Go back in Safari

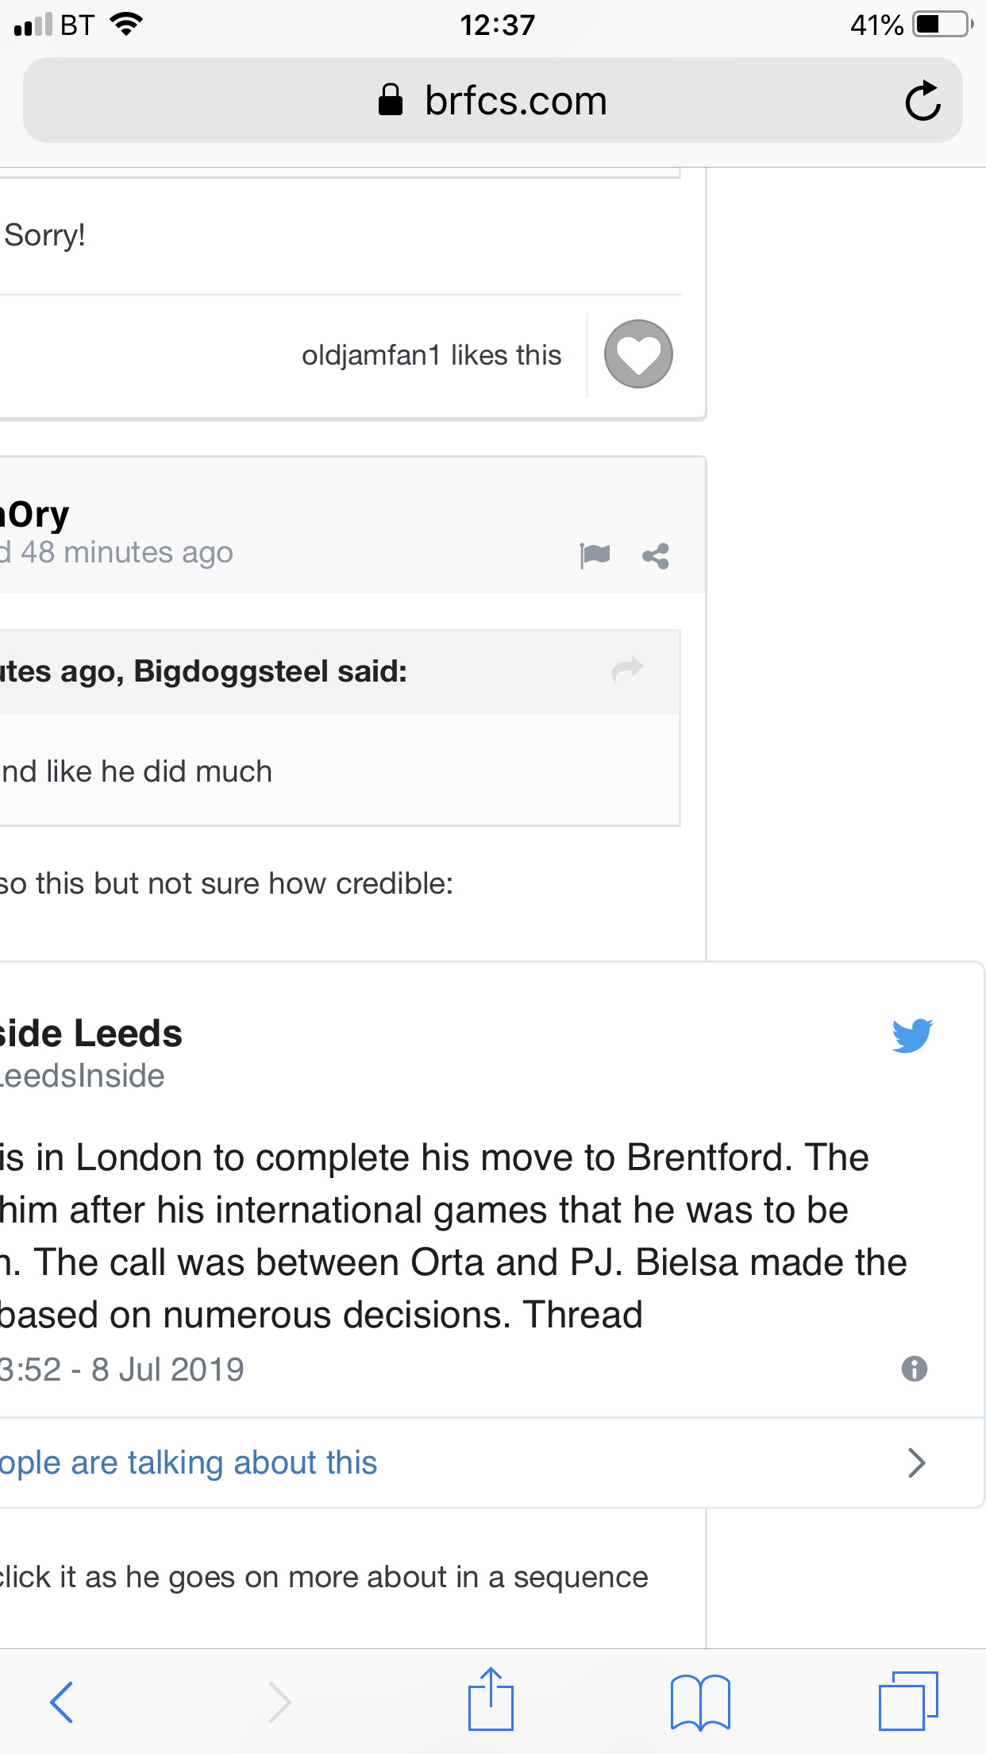pyautogui.click(x=61, y=1702)
